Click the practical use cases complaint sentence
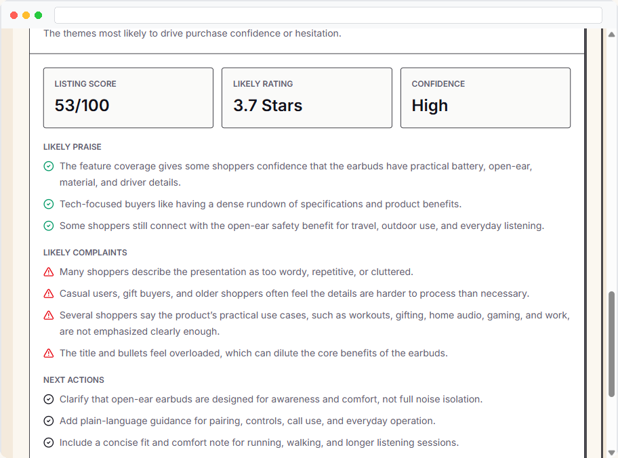This screenshot has height=458, width=618. [x=314, y=323]
